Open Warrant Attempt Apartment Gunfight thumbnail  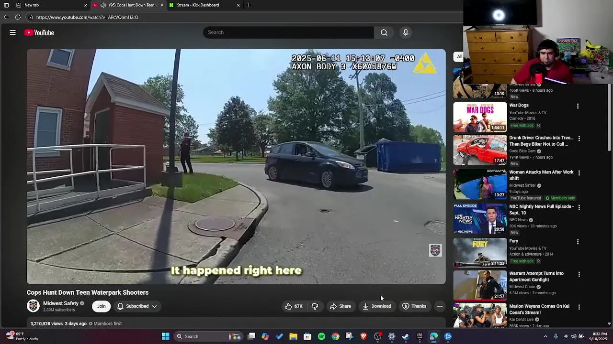tap(480, 285)
